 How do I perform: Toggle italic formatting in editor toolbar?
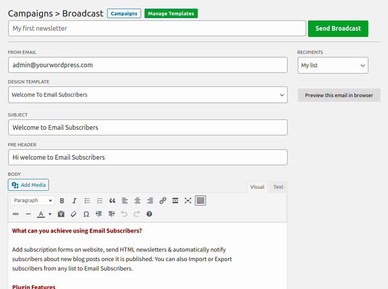74,201
